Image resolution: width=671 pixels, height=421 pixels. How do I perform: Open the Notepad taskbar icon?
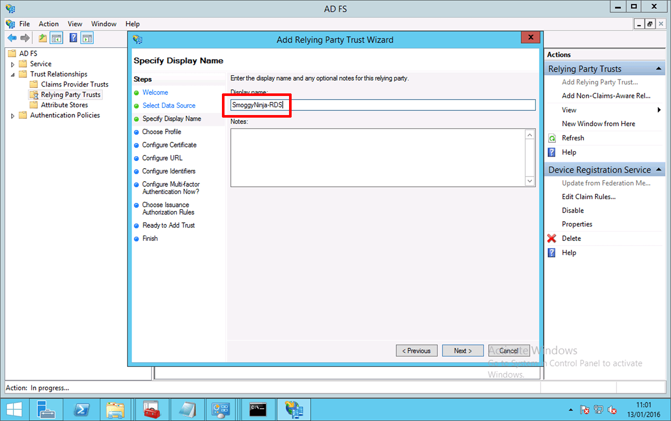coord(187,410)
